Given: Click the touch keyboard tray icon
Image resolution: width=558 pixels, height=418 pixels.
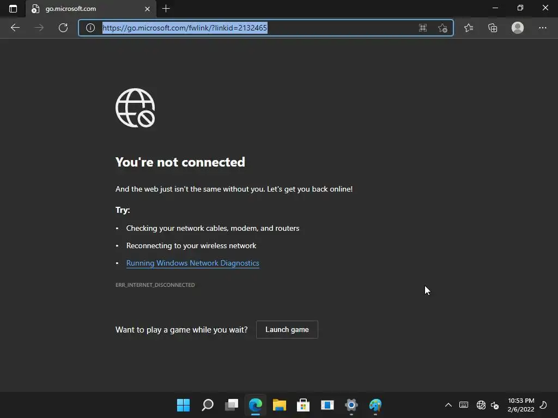Looking at the screenshot, I should click(x=464, y=405).
